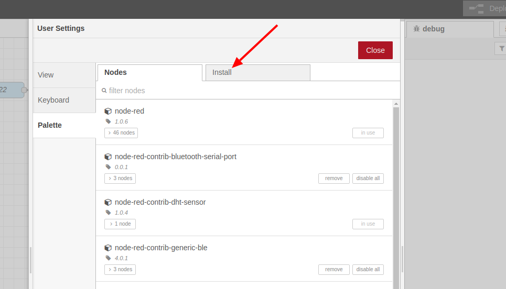Switch to the Install tab
Viewport: 506px width, 289px height.
(258, 72)
